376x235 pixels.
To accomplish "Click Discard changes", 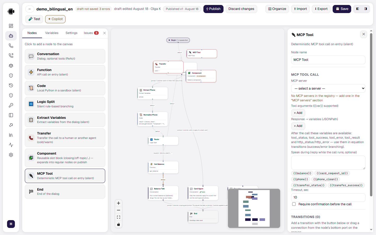I will tap(241, 9).
